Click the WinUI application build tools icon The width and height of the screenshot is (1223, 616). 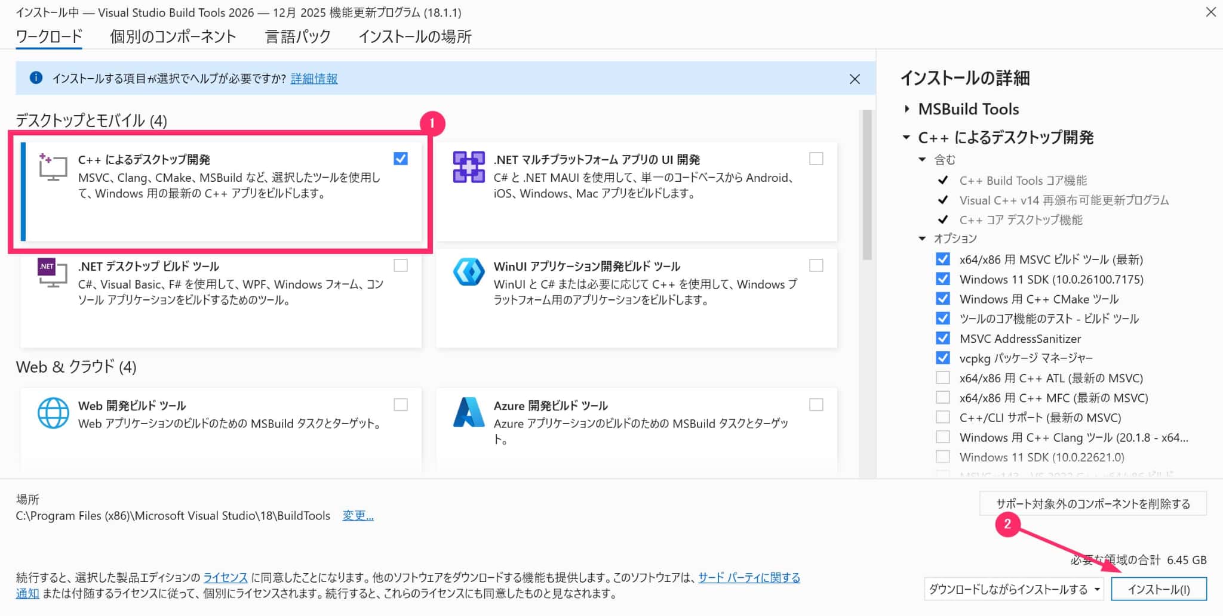pyautogui.click(x=469, y=273)
